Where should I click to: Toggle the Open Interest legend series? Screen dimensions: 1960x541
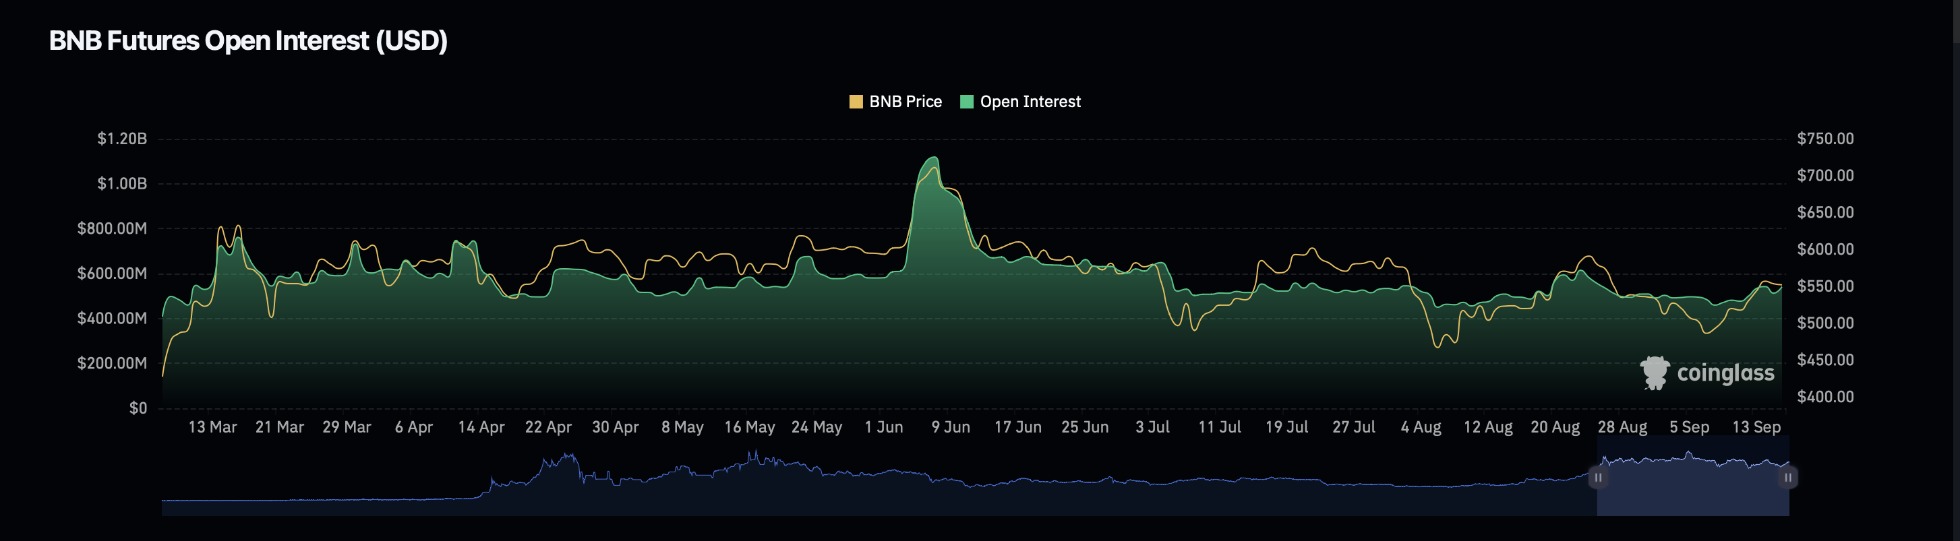1020,102
